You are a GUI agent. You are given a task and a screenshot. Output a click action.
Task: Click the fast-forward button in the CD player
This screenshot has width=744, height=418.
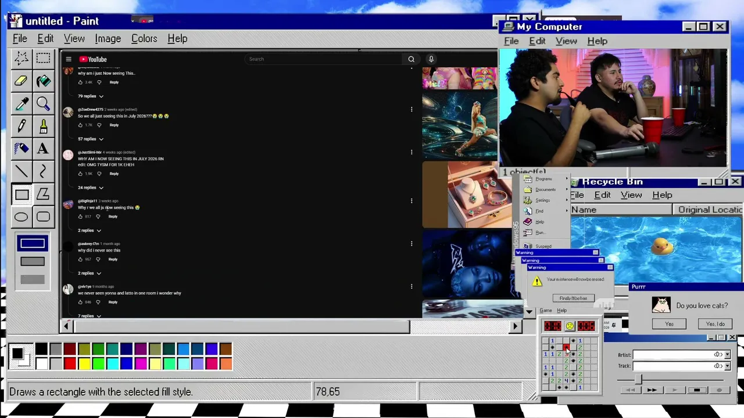pyautogui.click(x=652, y=390)
